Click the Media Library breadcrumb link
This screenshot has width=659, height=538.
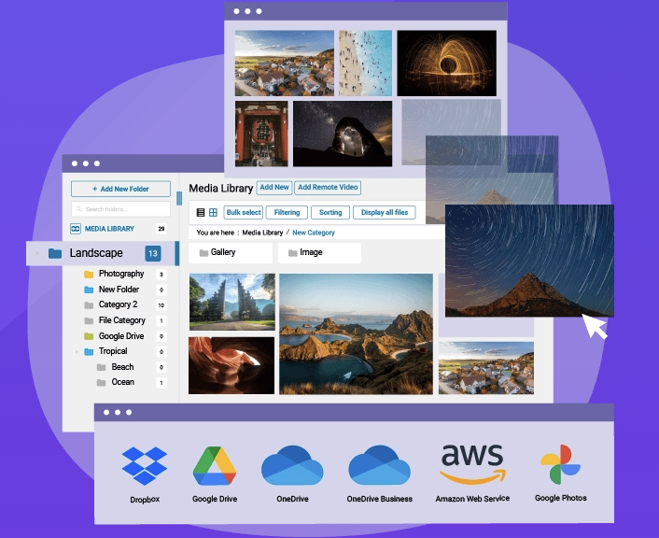tap(262, 233)
